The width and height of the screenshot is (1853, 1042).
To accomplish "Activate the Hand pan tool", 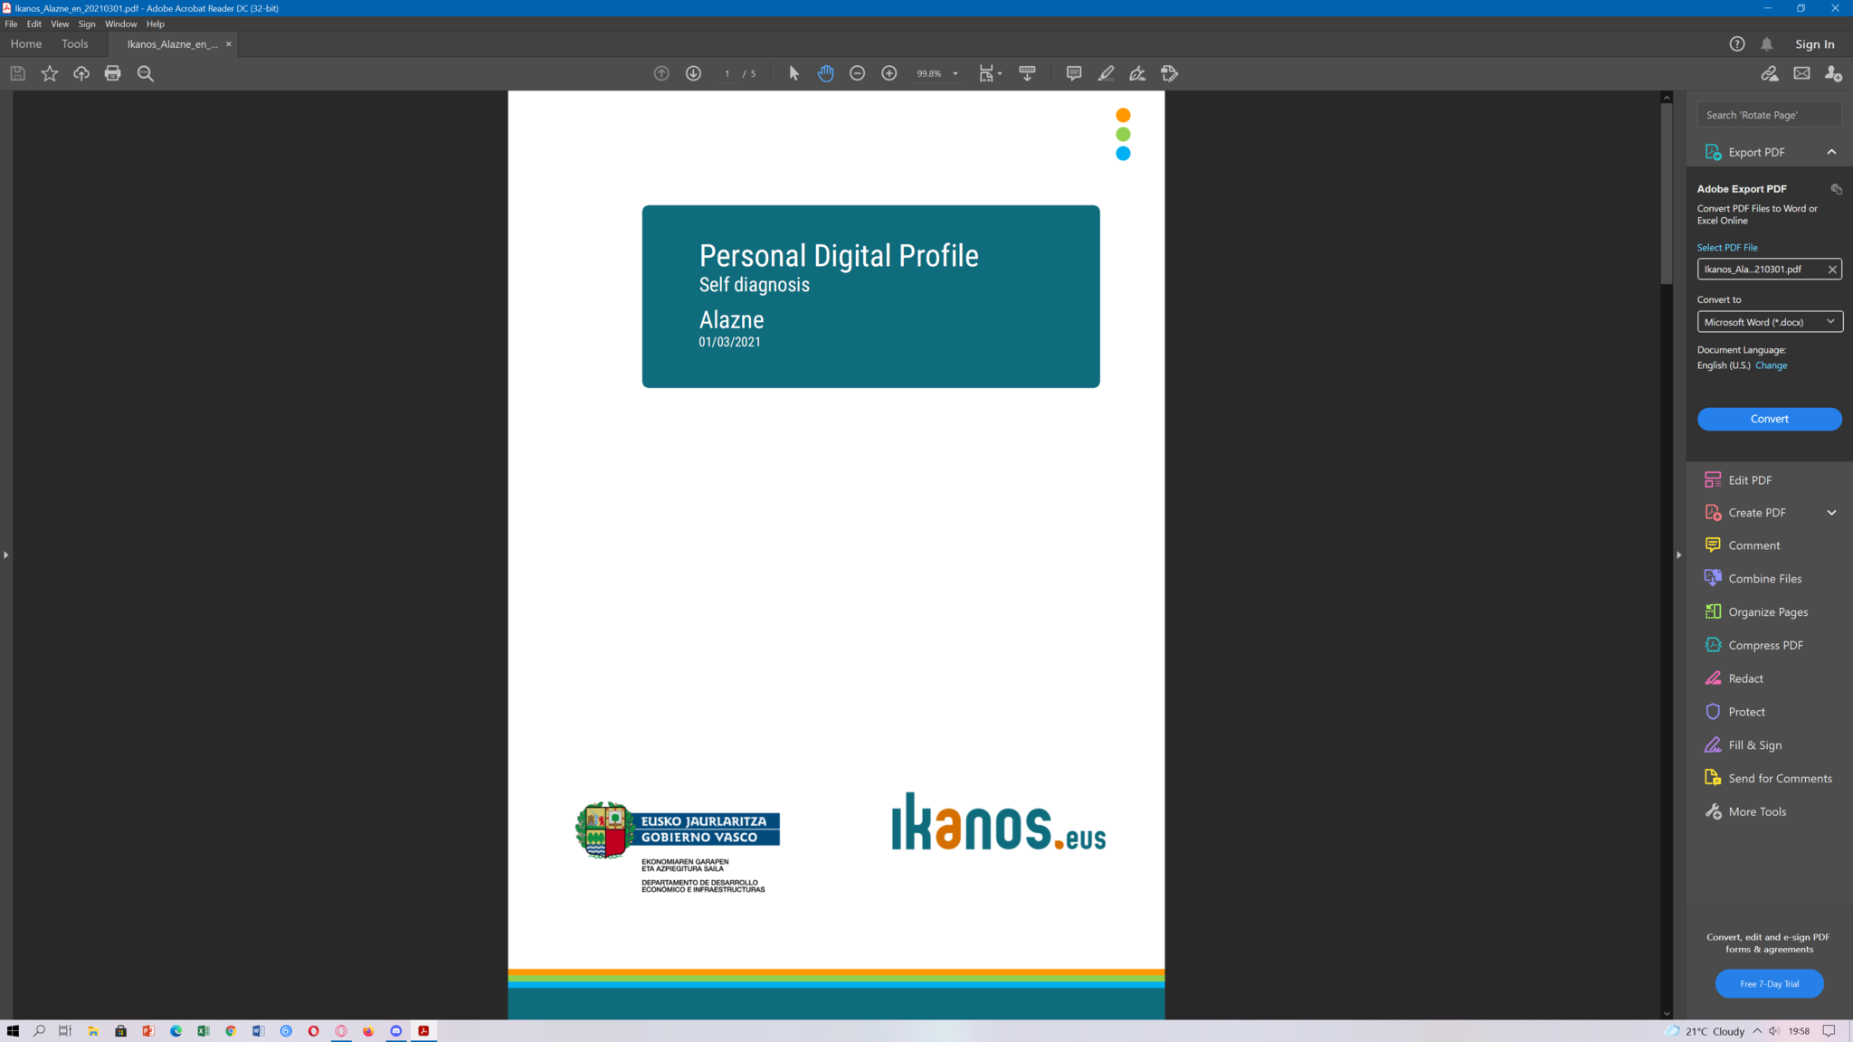I will point(825,73).
